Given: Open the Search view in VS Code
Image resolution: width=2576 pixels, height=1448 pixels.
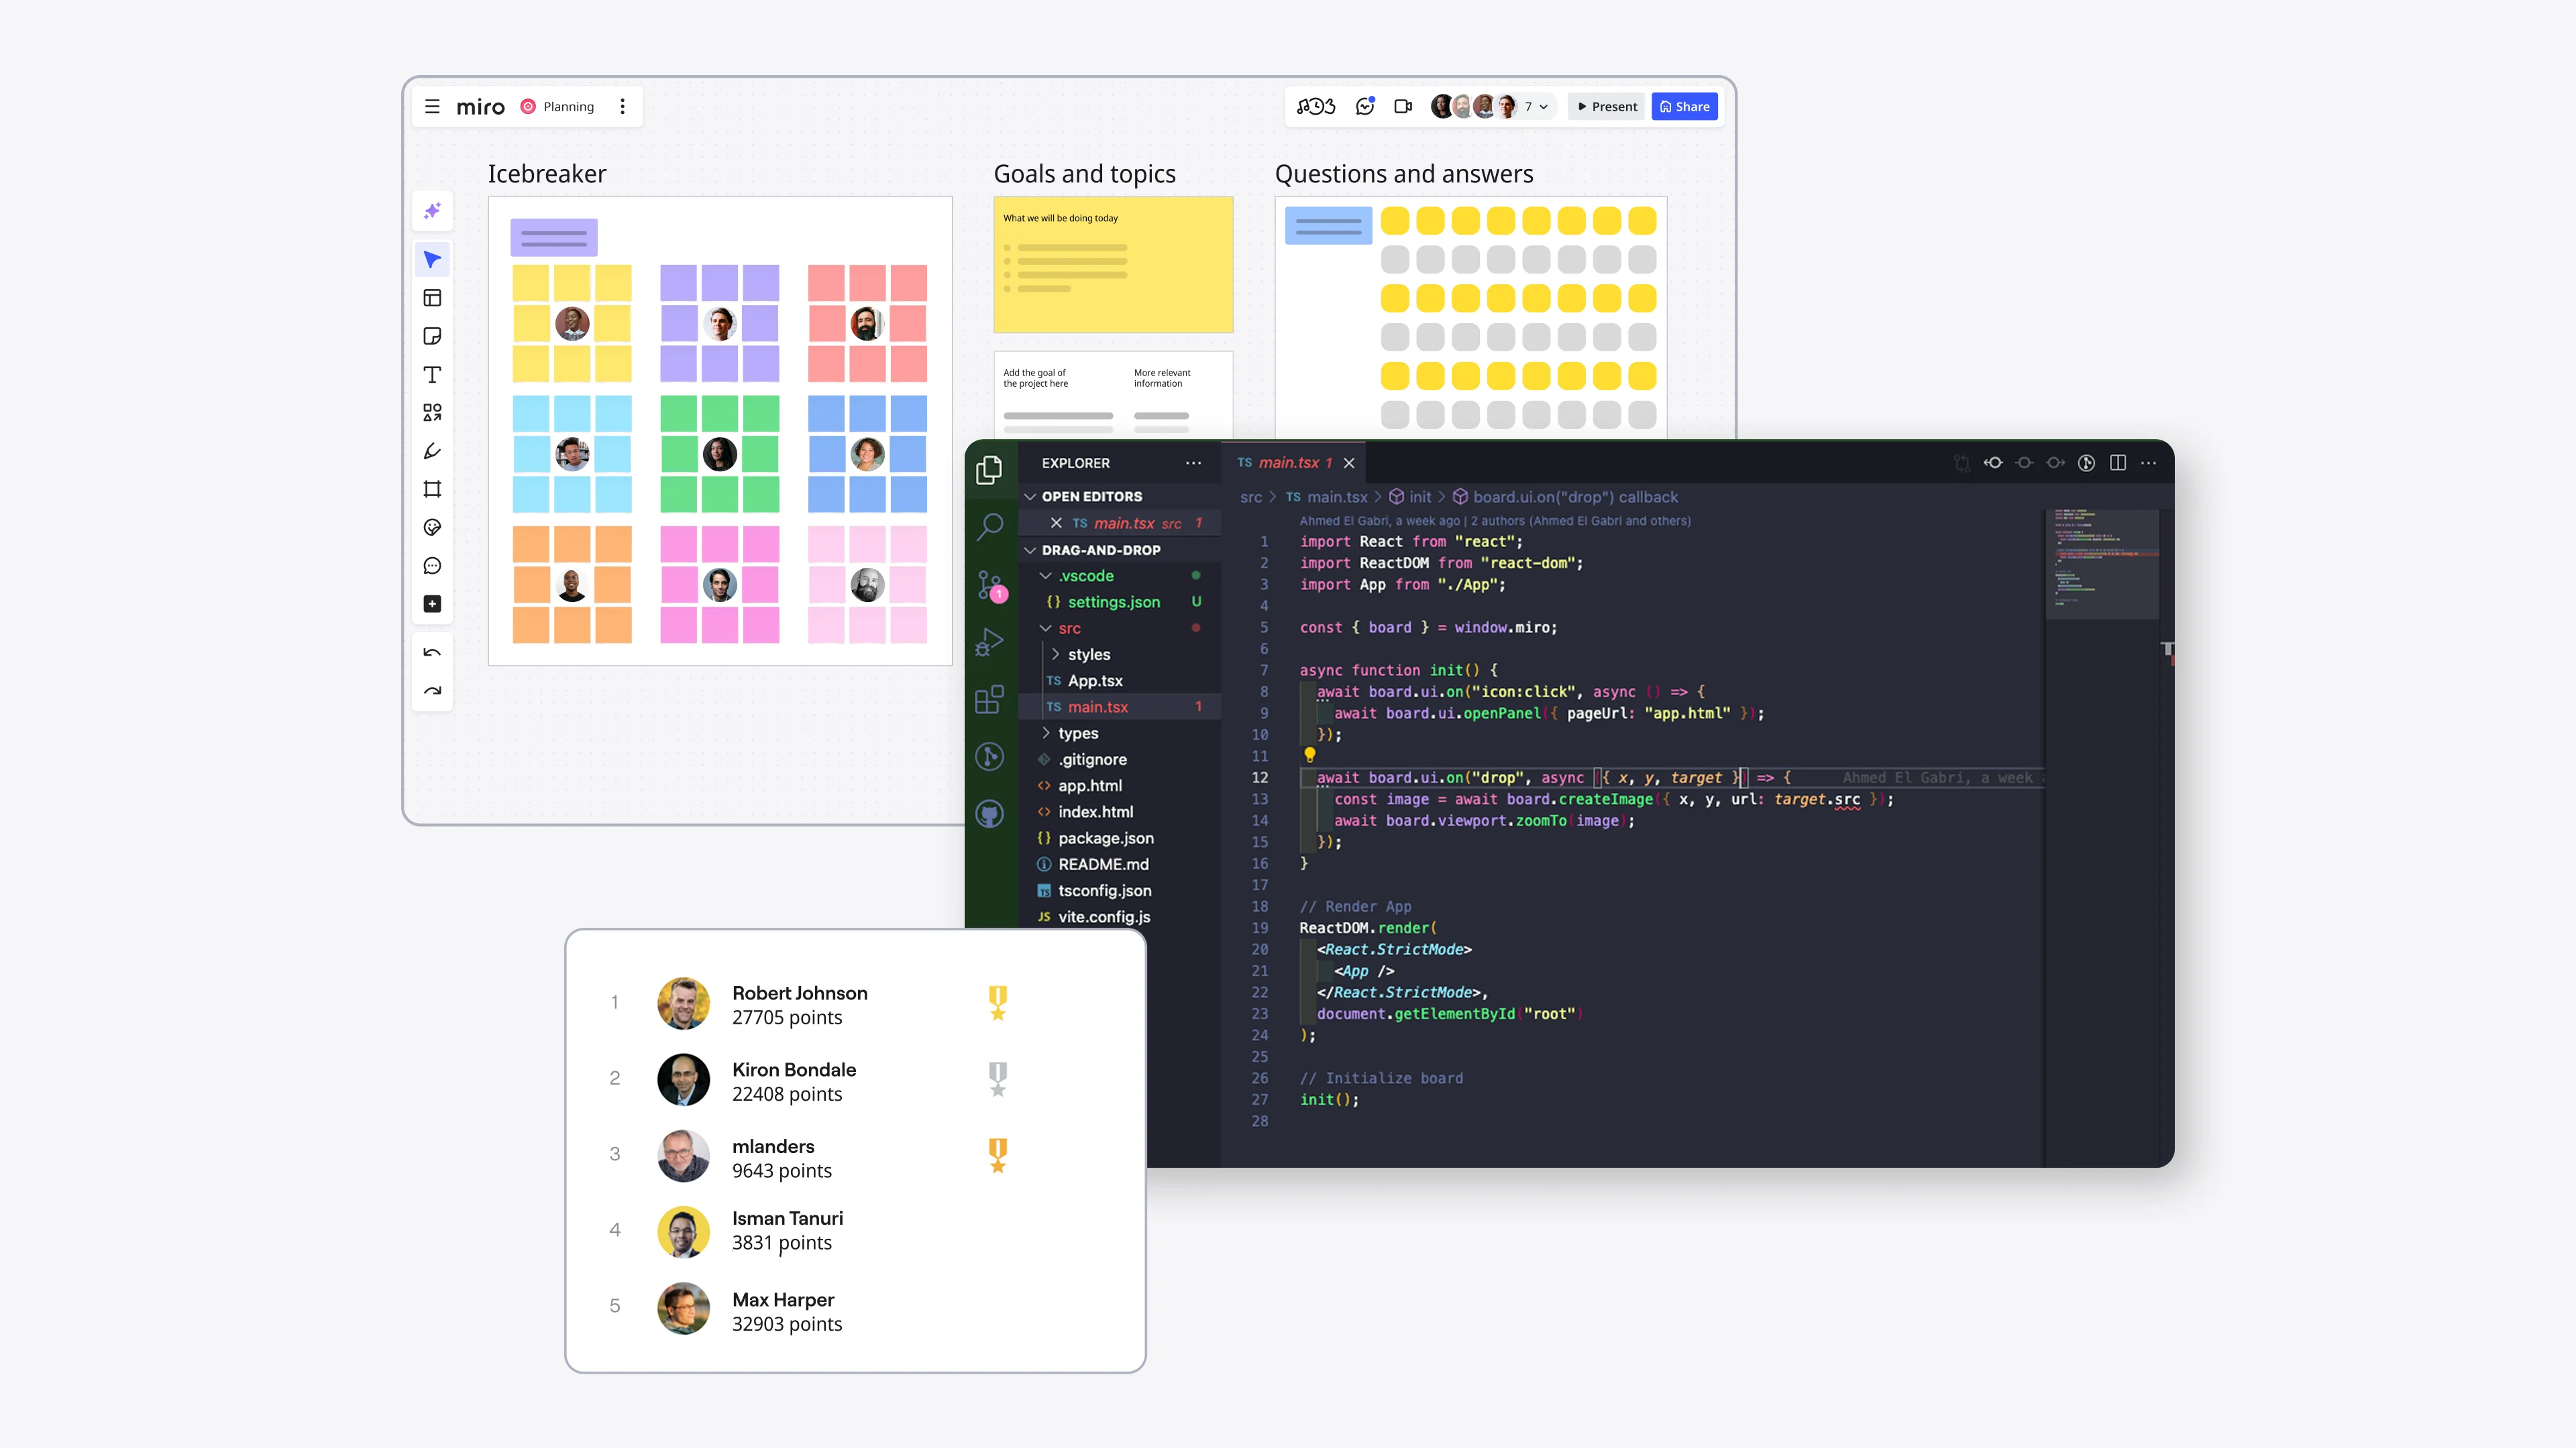Looking at the screenshot, I should (990, 526).
